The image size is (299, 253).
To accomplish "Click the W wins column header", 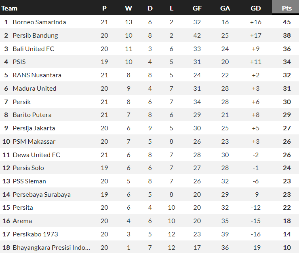I will (x=128, y=8).
